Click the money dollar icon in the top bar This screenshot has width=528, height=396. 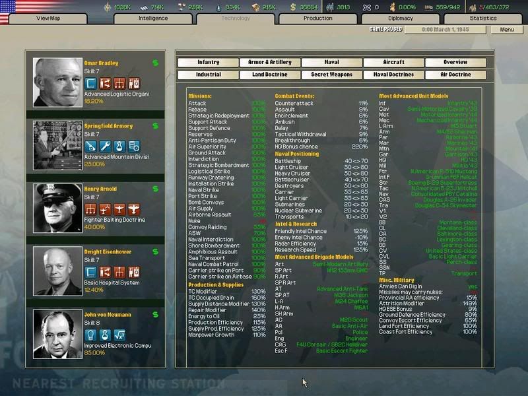tap(293, 7)
